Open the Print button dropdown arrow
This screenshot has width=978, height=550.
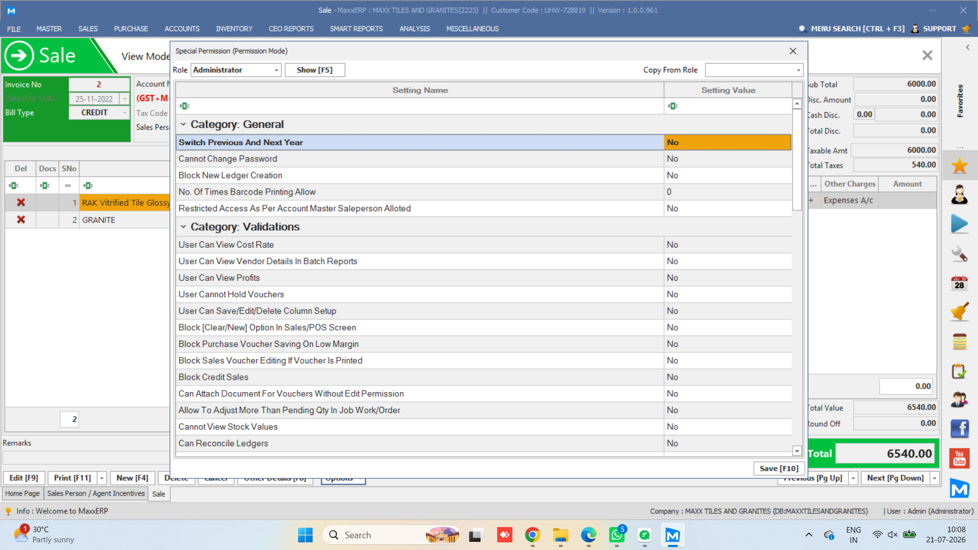[102, 478]
